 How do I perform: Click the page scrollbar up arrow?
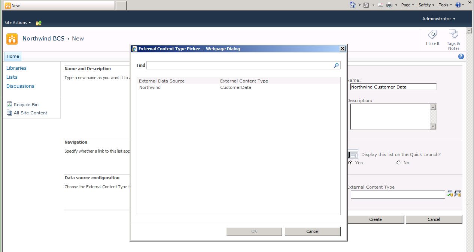click(469, 30)
